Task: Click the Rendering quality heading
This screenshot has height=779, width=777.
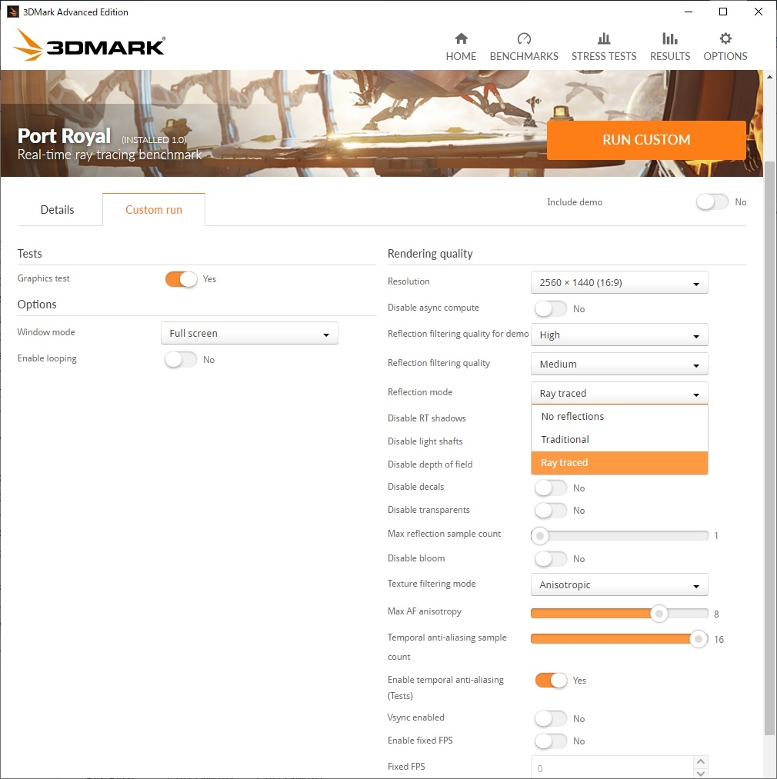Action: (x=430, y=254)
